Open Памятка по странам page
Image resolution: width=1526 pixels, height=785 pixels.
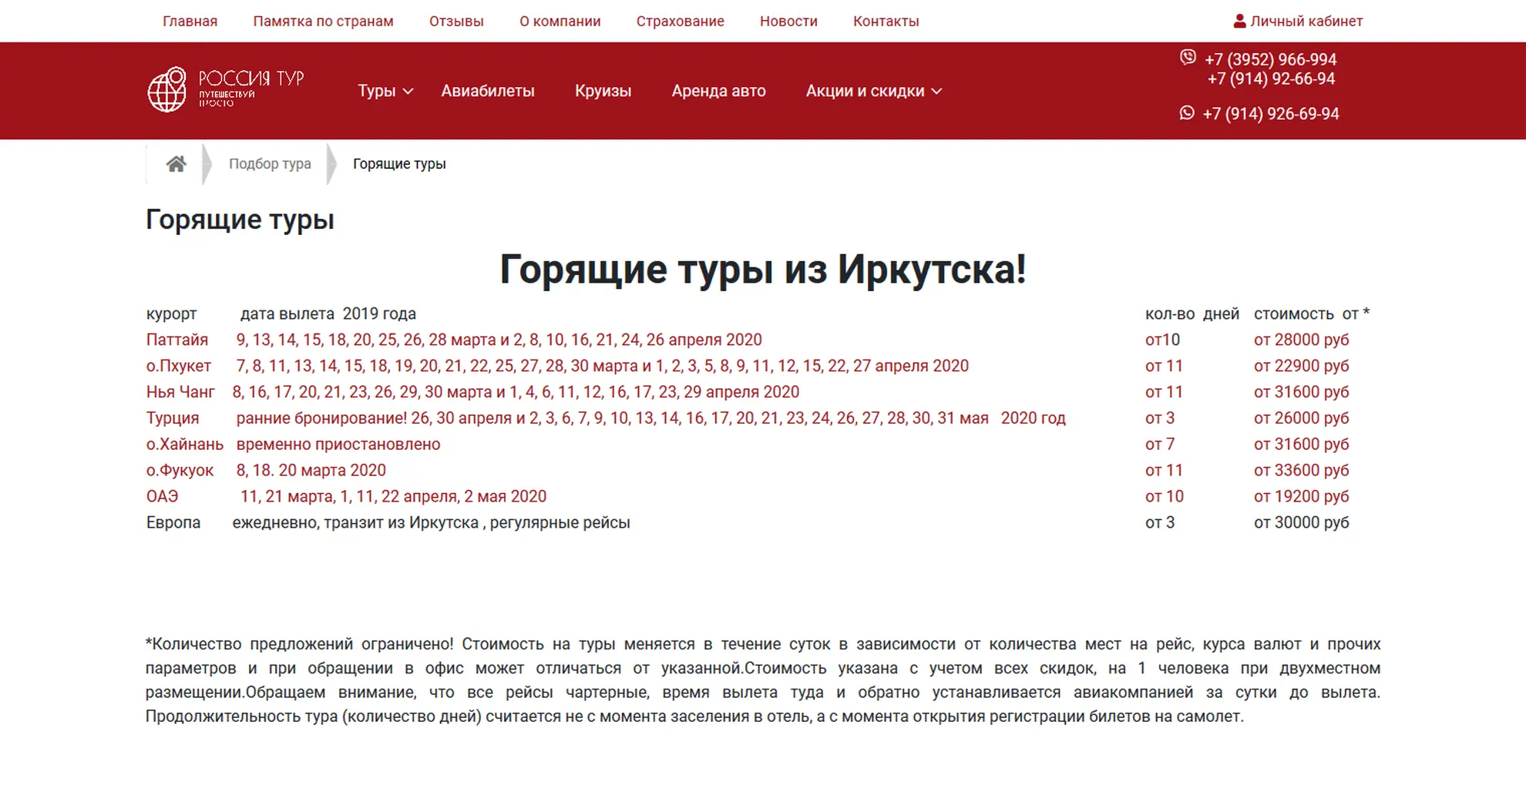point(323,22)
